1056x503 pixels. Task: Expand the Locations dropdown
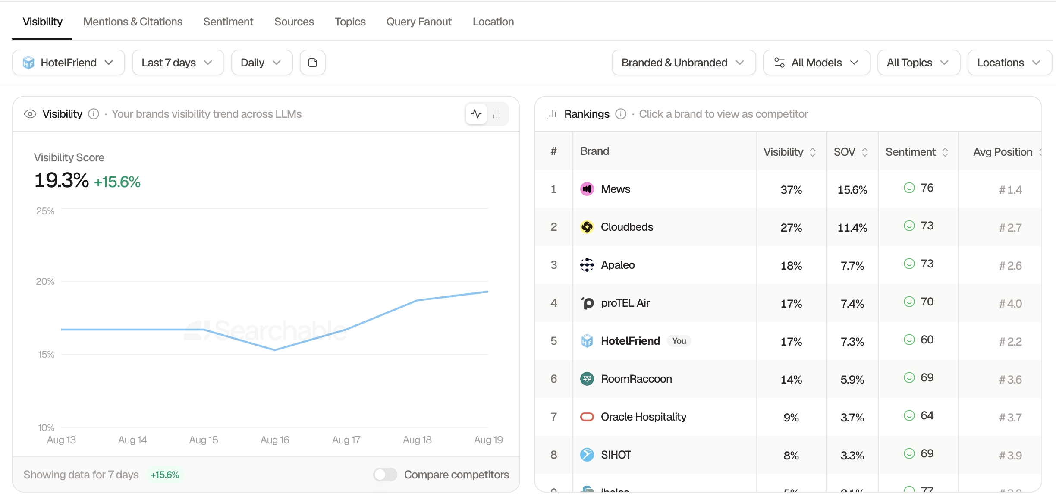pos(1009,63)
